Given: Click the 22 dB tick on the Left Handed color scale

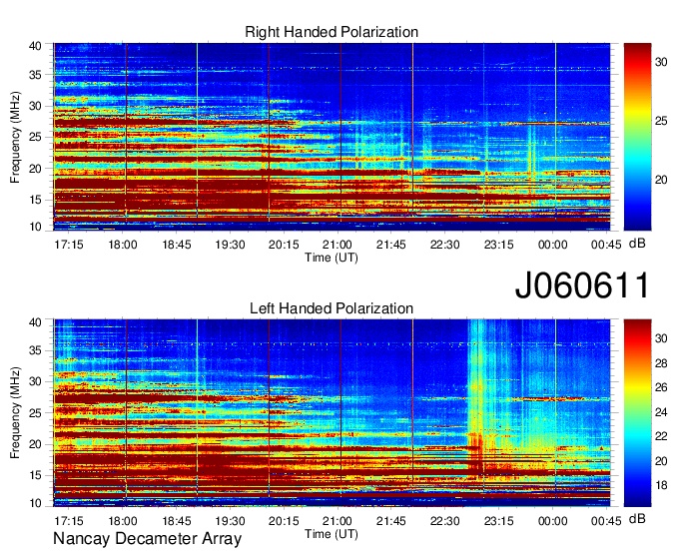Looking at the screenshot, I should (x=661, y=436).
